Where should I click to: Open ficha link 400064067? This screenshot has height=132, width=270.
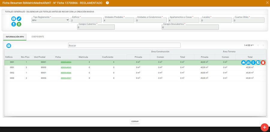coord(66,78)
